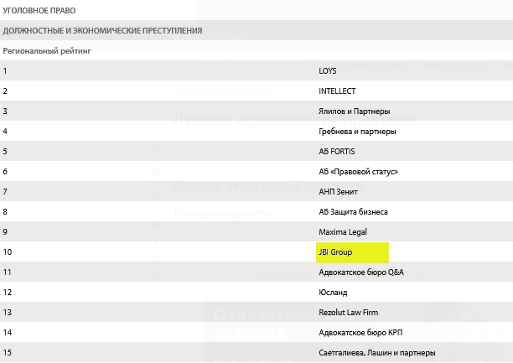Select the 'АБ FORTIS' entry
The width and height of the screenshot is (513, 363).
tap(337, 152)
